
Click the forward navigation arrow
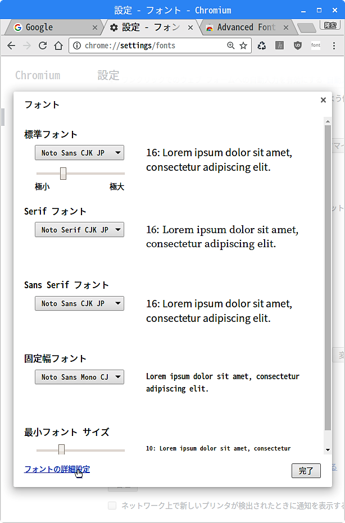coord(27,46)
